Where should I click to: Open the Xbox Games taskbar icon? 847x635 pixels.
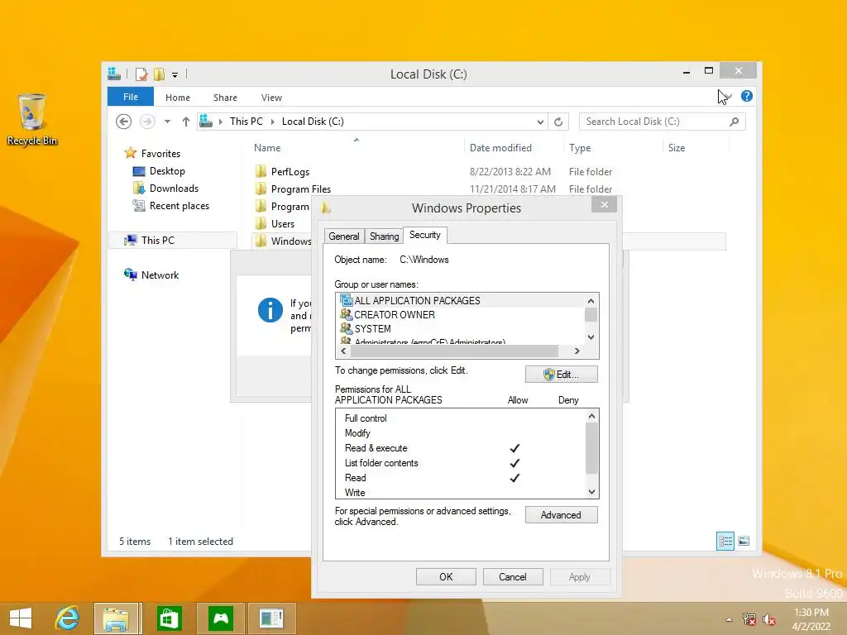click(x=221, y=618)
